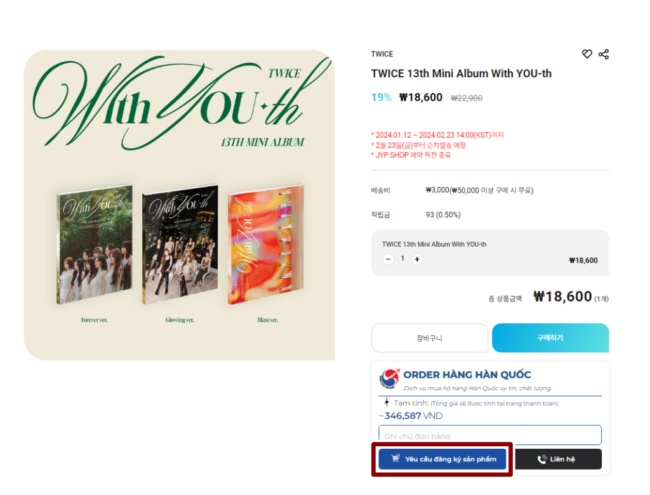Click the Forever ver. album cover

coord(95,244)
